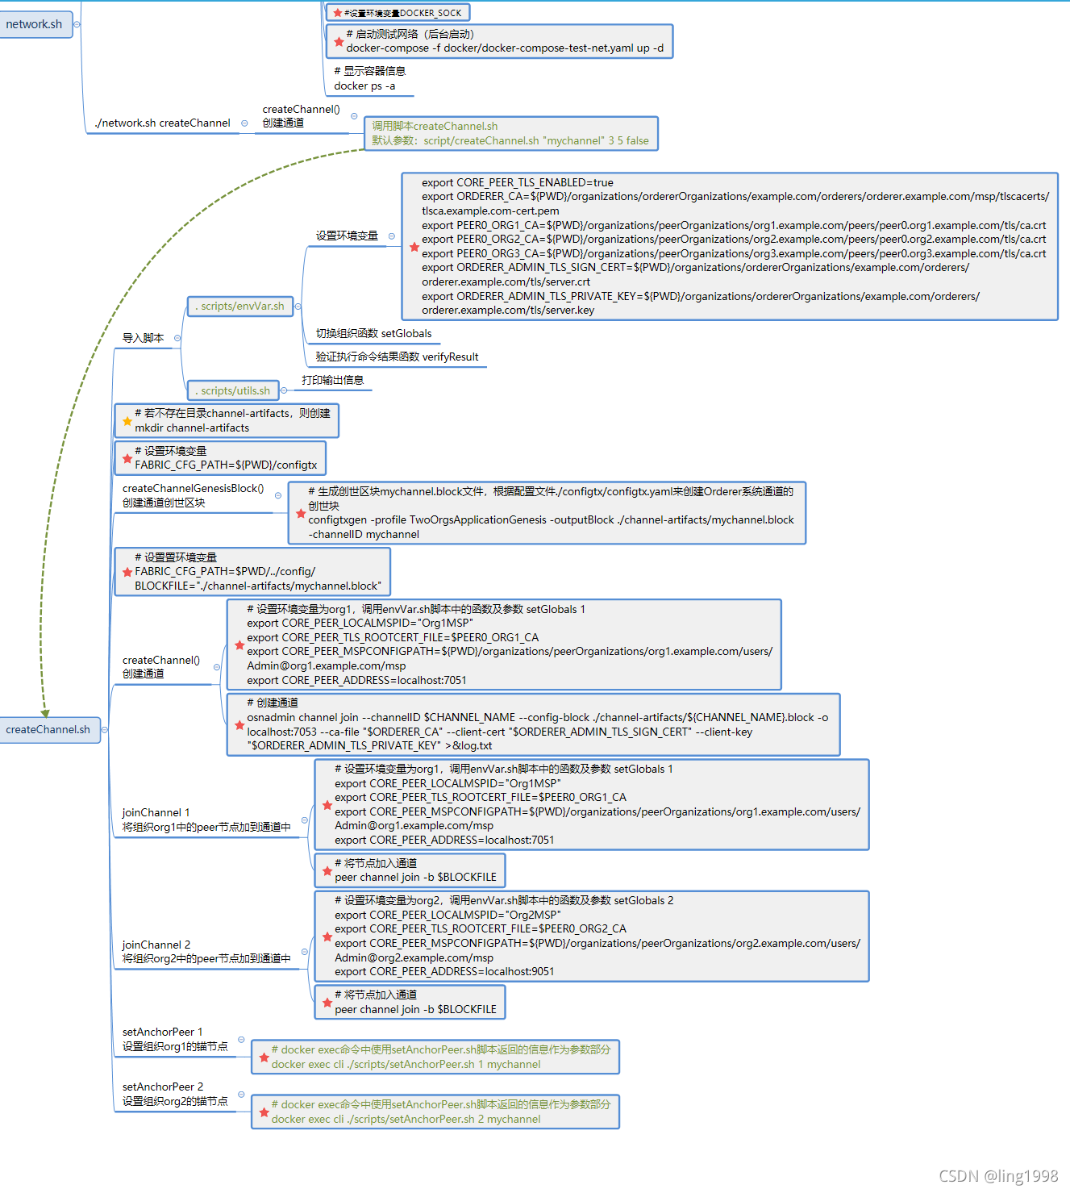This screenshot has height=1193, width=1070.
Task: Click the star on the Org1MSP createChannel export node
Action: point(239,645)
